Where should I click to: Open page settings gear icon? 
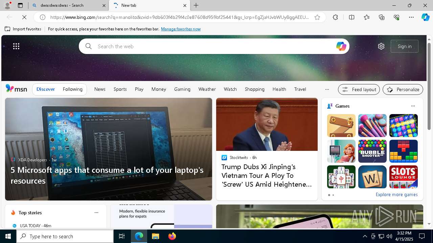coord(381,46)
